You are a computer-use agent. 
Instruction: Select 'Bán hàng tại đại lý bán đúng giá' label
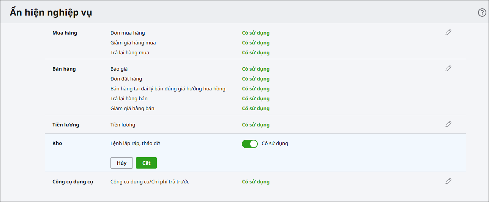click(x=167, y=89)
